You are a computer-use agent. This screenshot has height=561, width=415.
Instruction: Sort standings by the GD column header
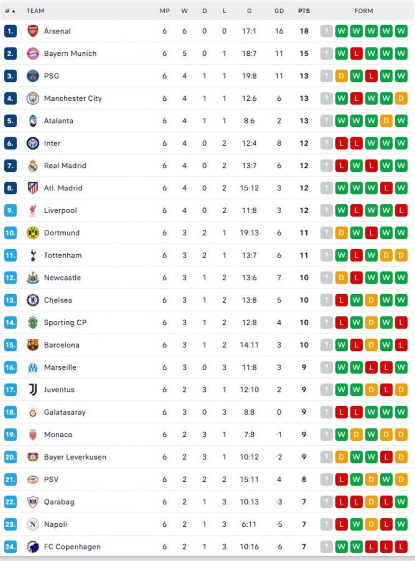coord(279,11)
